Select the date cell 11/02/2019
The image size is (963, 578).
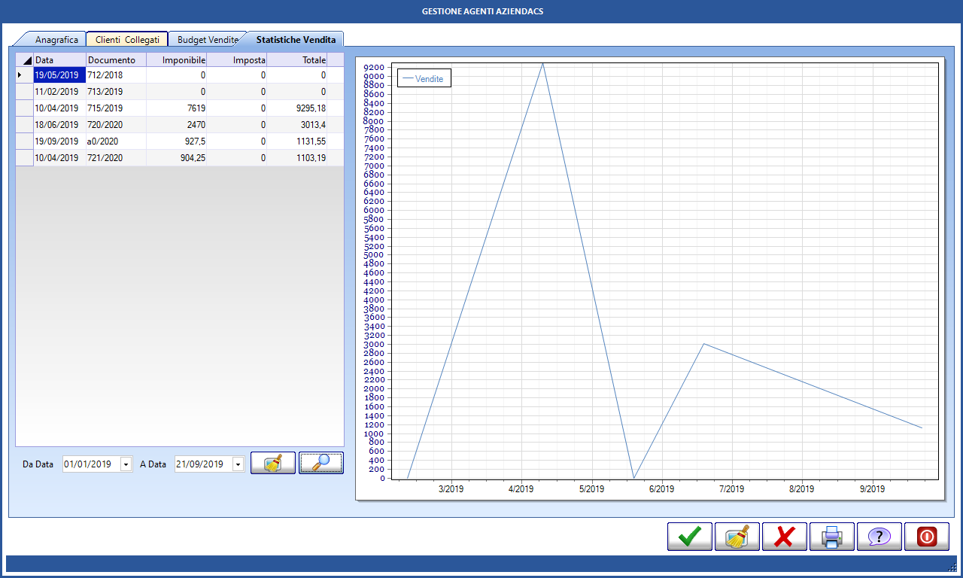tap(59, 92)
